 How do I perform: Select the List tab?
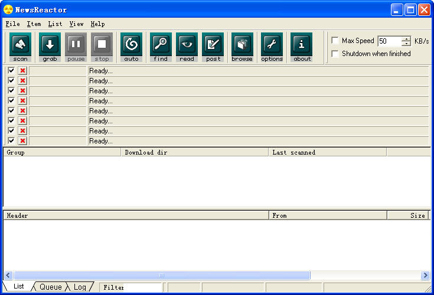point(18,286)
